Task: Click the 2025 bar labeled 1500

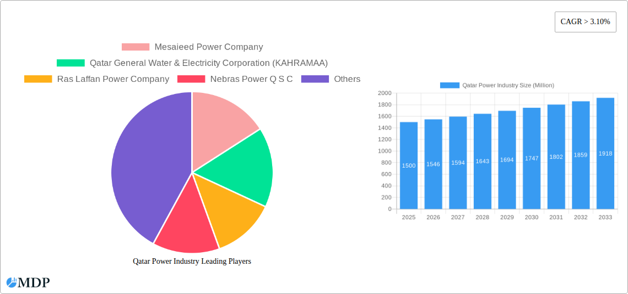Action: click(x=409, y=165)
